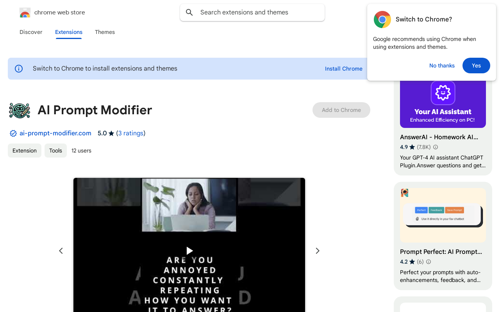
Task: Click the search magnifier icon
Action: (x=189, y=12)
